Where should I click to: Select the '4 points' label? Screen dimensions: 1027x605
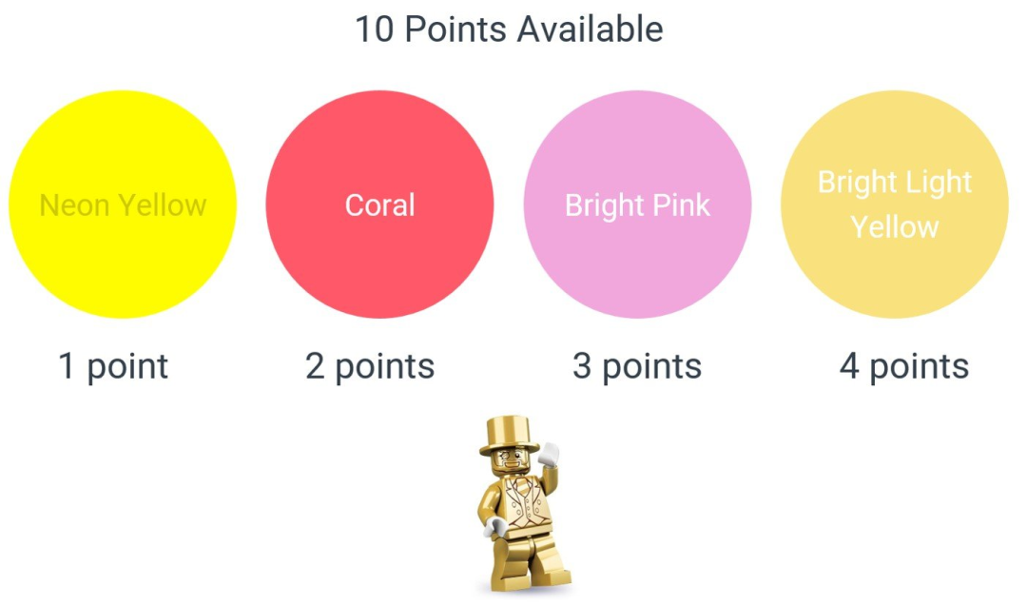coord(904,366)
